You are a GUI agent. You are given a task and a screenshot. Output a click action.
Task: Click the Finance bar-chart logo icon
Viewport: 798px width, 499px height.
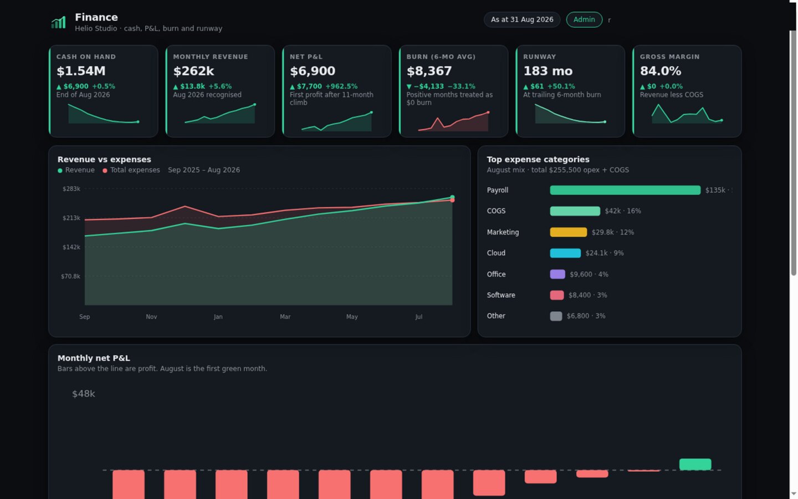coord(58,22)
